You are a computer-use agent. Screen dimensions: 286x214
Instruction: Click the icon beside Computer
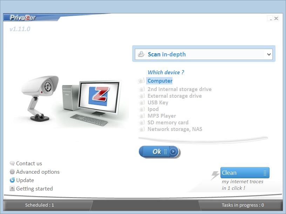point(141,81)
